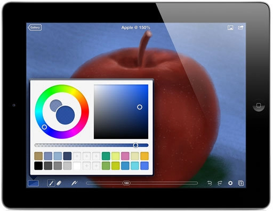Select the teal green swatch

point(106,156)
